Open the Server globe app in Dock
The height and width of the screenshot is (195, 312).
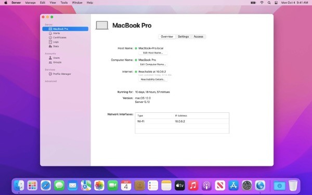260,186
